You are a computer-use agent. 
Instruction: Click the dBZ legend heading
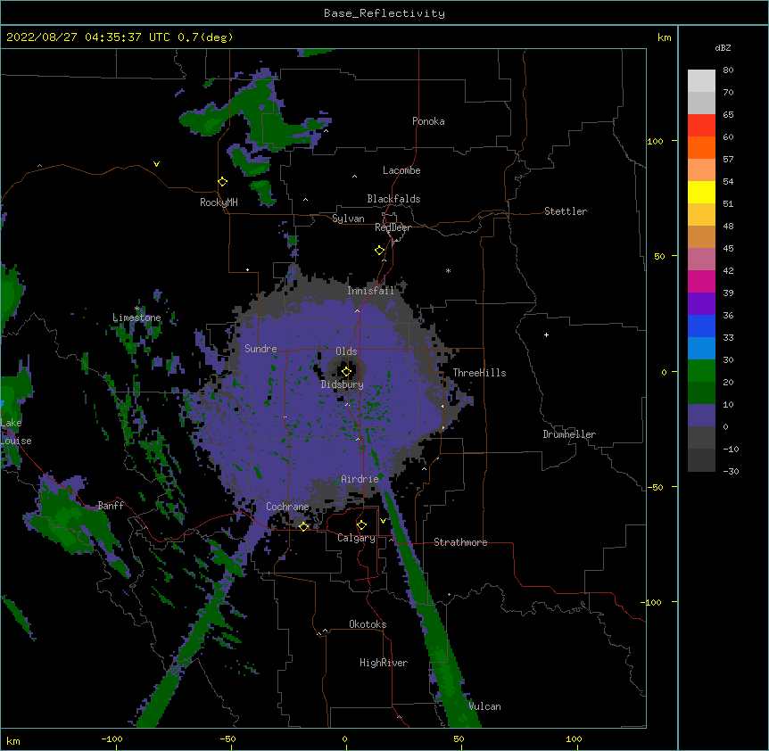click(723, 48)
